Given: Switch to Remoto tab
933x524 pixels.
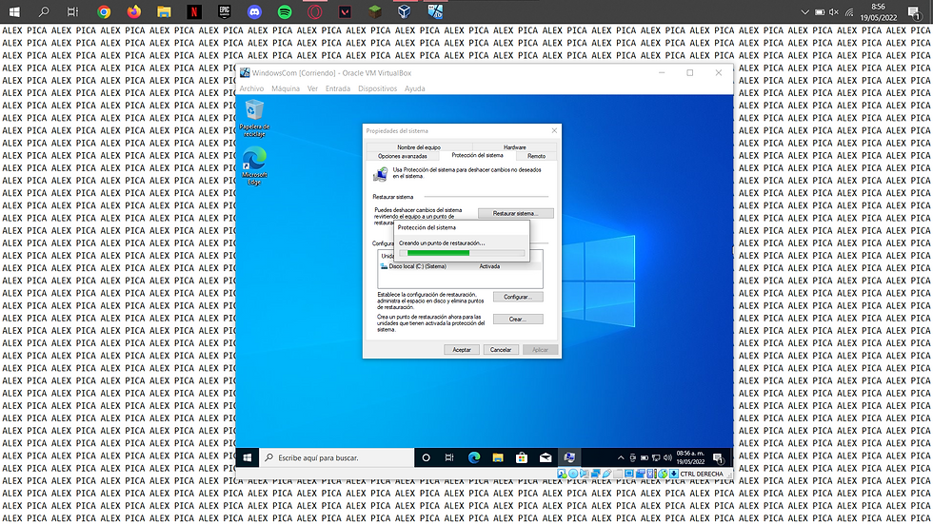Looking at the screenshot, I should pos(536,156).
